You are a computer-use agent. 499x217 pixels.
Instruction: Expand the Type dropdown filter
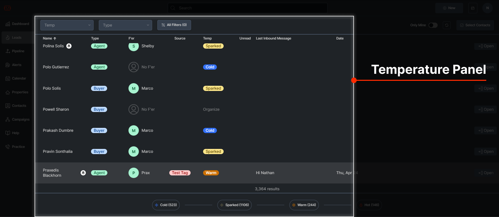tap(125, 25)
